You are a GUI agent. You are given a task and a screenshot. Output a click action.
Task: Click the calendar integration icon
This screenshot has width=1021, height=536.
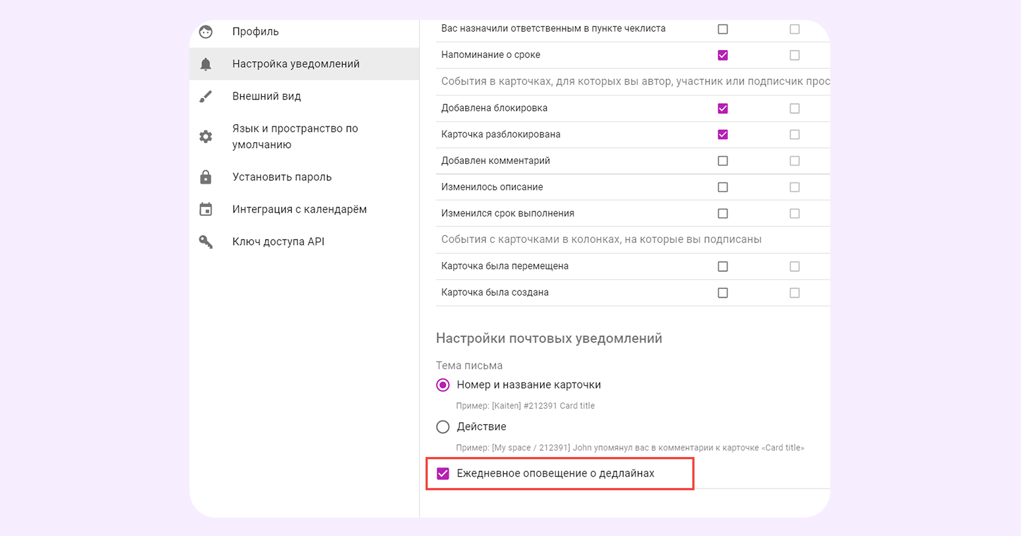tap(206, 209)
